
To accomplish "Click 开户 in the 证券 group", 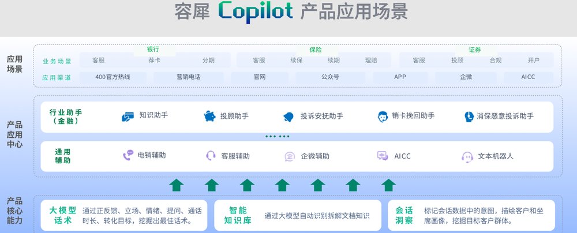I will [534, 61].
